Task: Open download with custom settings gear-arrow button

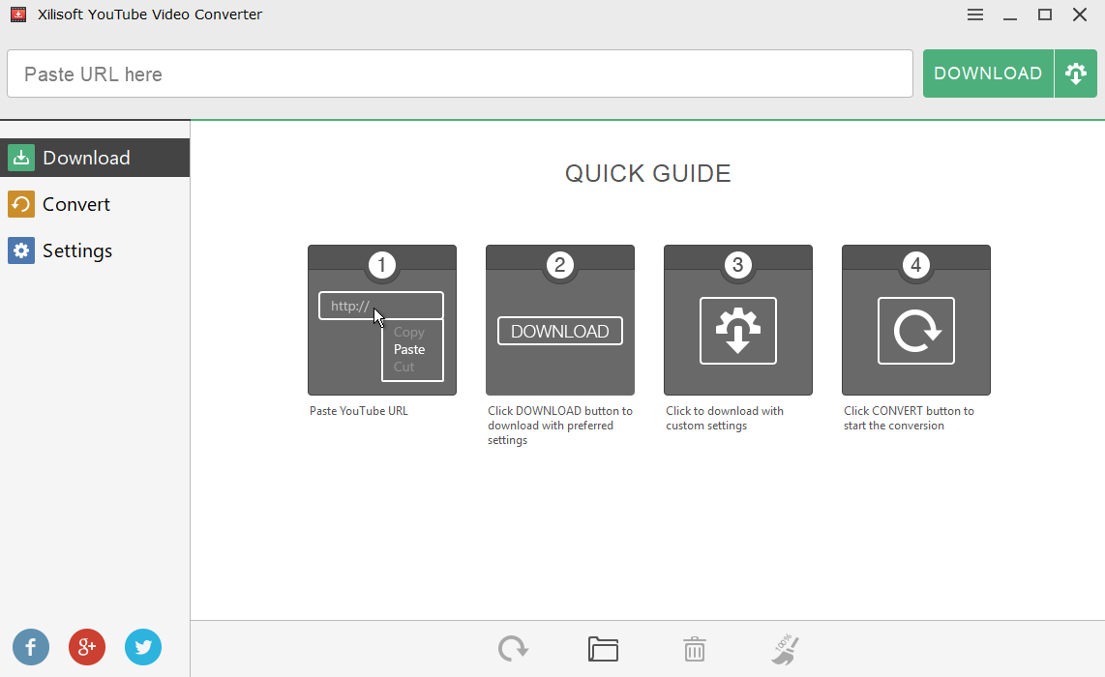Action: [x=1075, y=74]
